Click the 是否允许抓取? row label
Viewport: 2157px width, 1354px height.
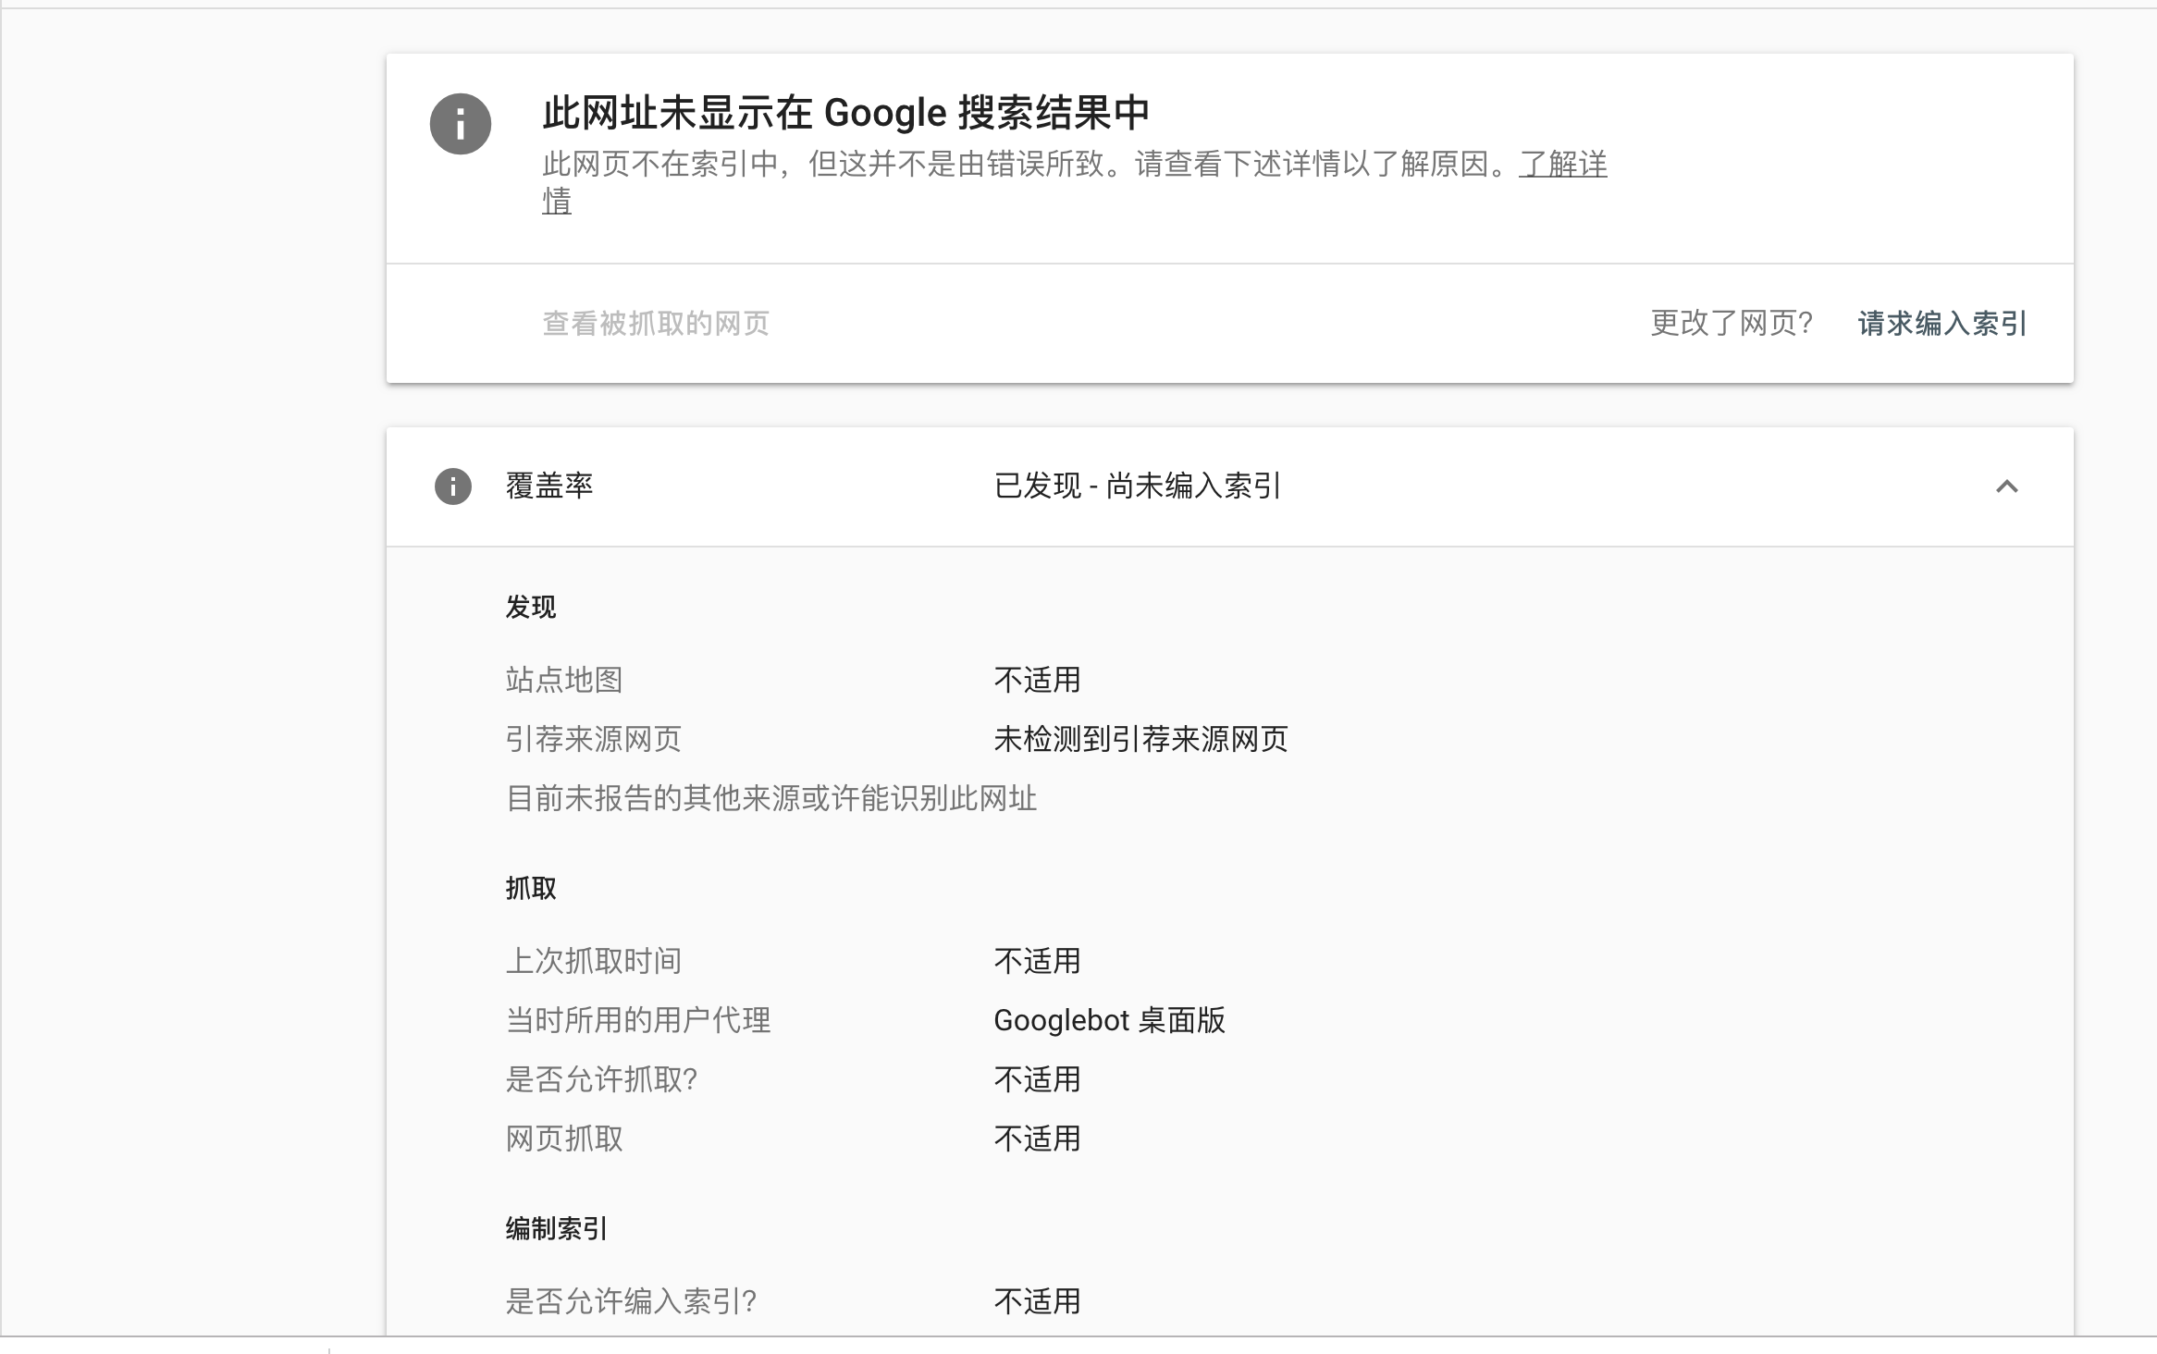601,1079
